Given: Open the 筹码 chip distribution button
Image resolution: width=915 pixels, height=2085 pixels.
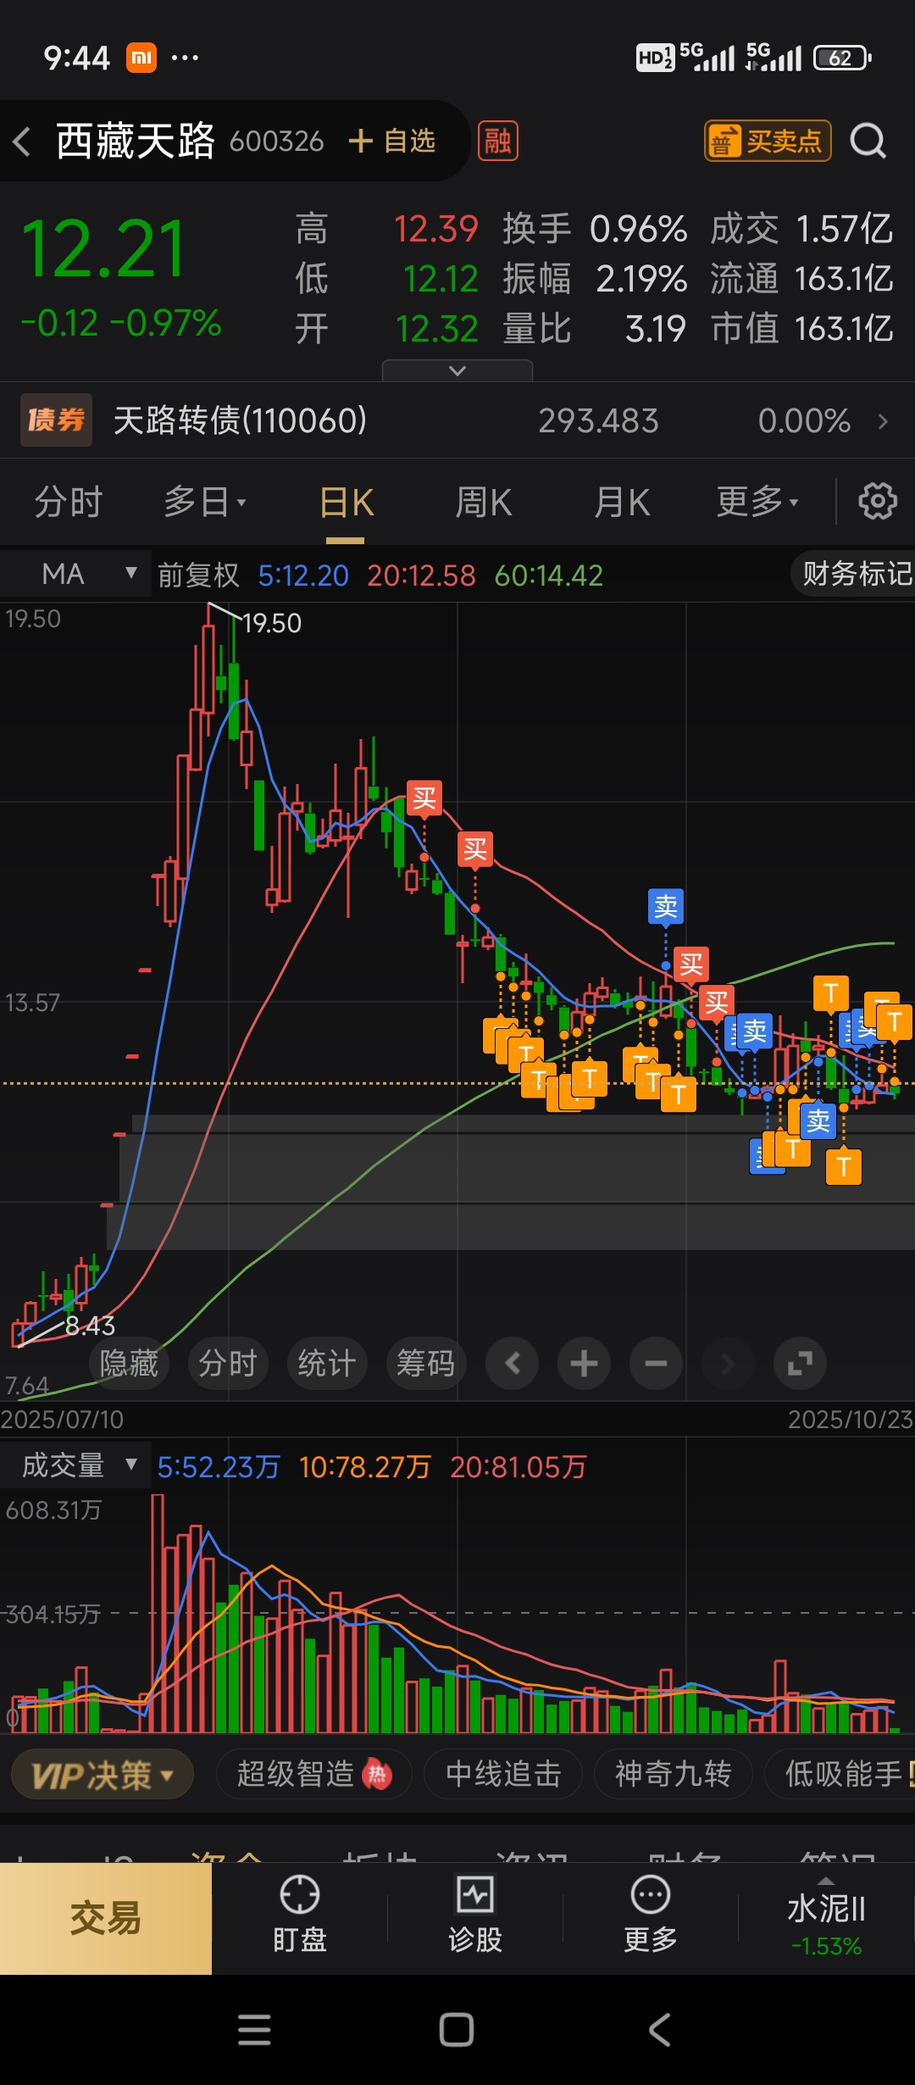Looking at the screenshot, I should (x=426, y=1364).
